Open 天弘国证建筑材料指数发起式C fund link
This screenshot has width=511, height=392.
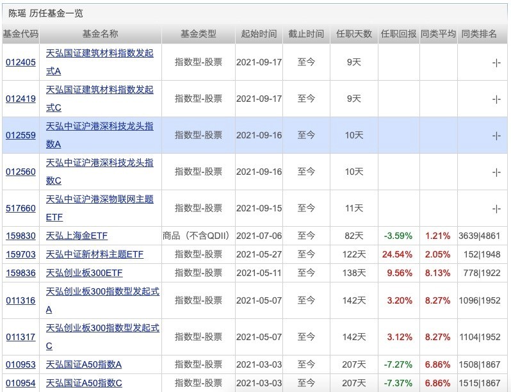coord(100,99)
